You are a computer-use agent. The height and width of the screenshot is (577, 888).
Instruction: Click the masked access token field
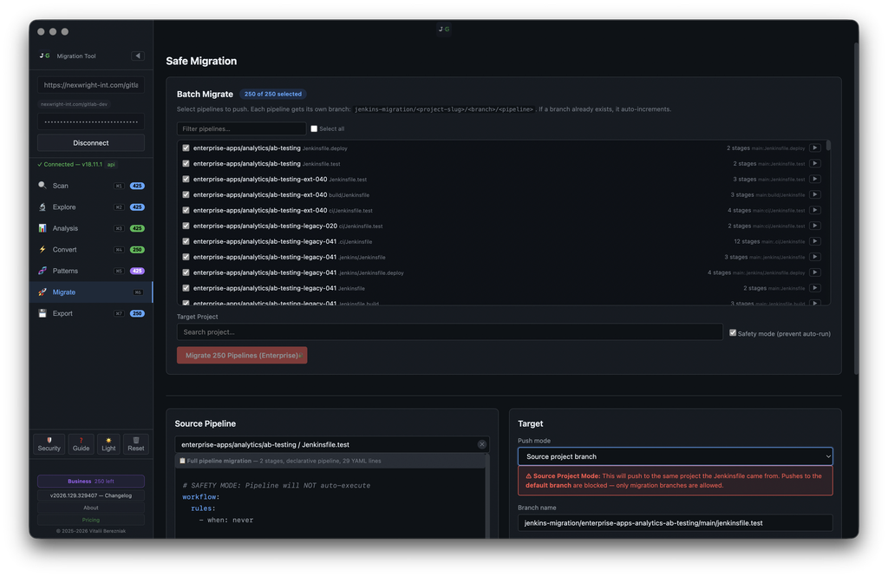[90, 121]
